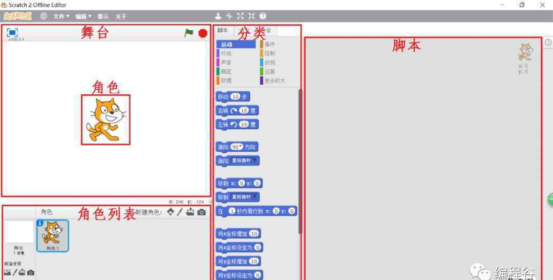
Task: Click the globe language icon
Action: coord(44,16)
